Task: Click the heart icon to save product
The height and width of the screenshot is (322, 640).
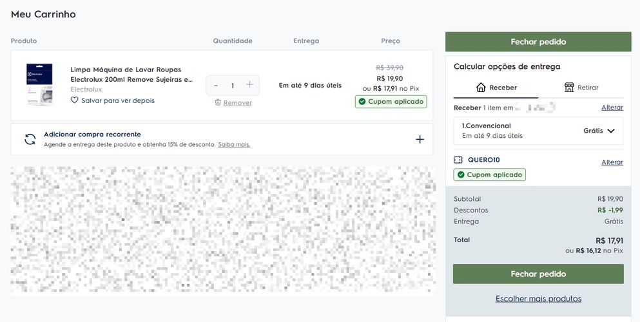Action: (74, 100)
